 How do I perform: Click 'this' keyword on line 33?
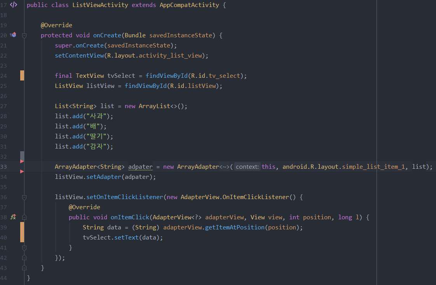[x=269, y=167]
